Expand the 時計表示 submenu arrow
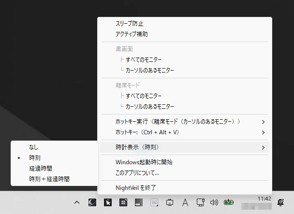The image size is (294, 214). click(x=263, y=147)
